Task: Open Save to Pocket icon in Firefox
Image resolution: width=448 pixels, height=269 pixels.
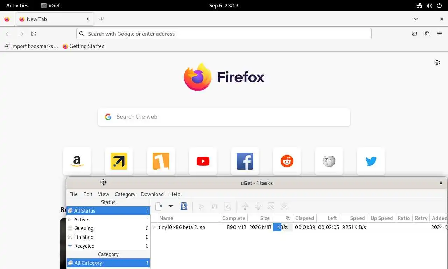Action: point(414,34)
